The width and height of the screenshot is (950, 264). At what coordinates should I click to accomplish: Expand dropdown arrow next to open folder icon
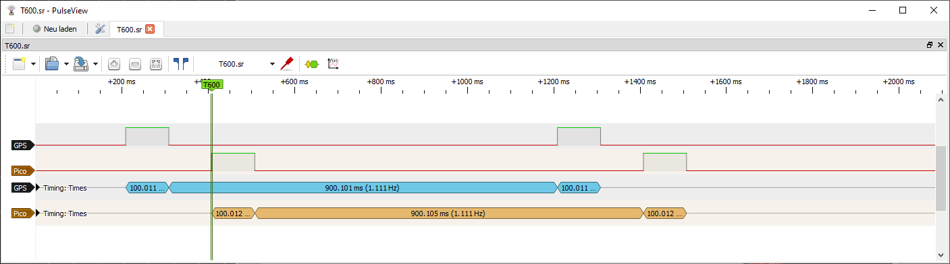(66, 64)
